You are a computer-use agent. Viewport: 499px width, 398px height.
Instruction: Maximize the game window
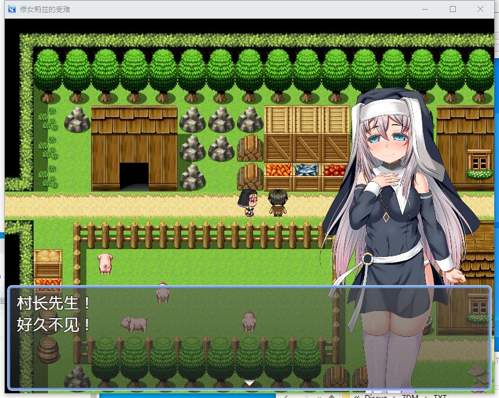click(453, 9)
